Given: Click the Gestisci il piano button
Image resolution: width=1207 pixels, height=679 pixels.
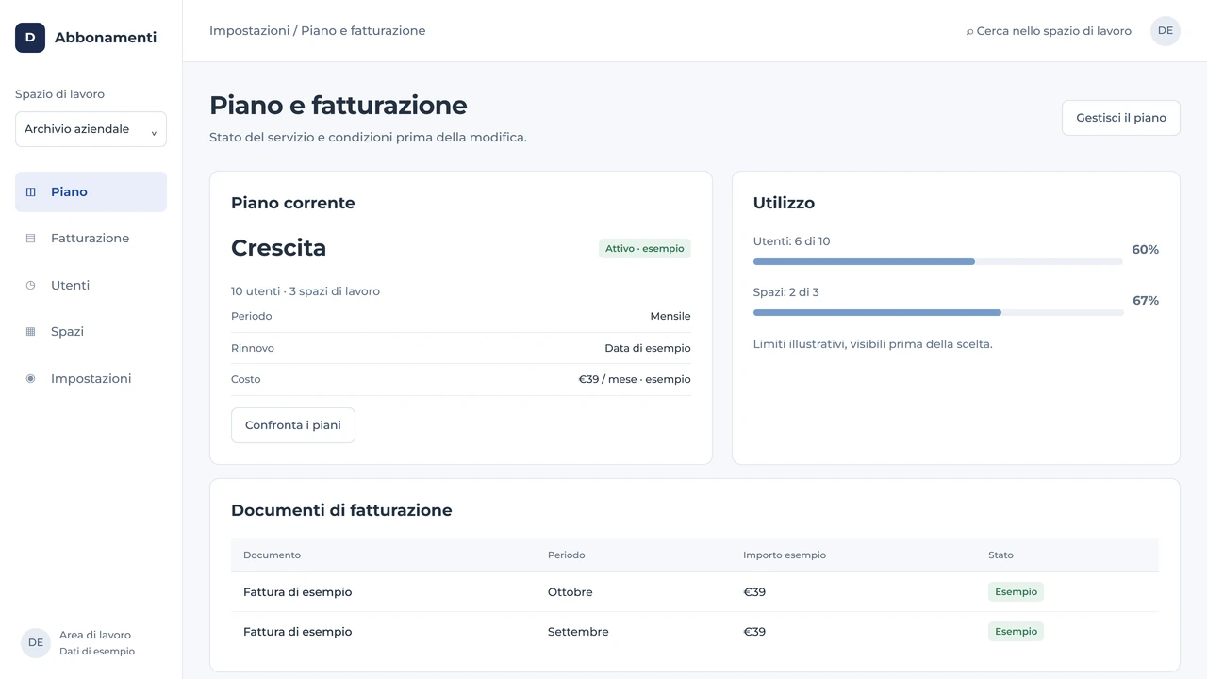Looking at the screenshot, I should click(x=1121, y=118).
